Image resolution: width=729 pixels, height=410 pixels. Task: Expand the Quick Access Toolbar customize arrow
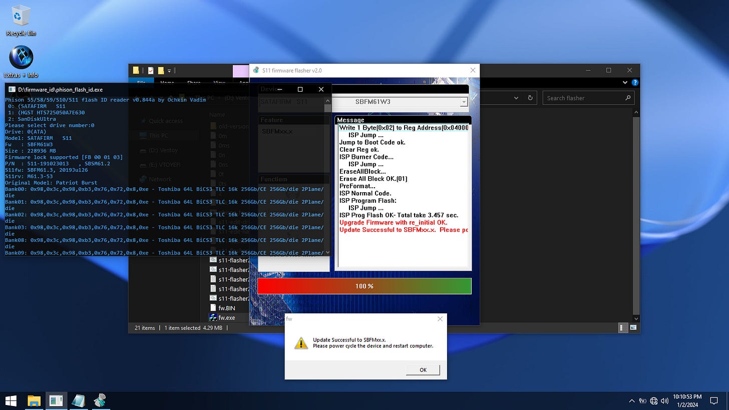tap(169, 70)
